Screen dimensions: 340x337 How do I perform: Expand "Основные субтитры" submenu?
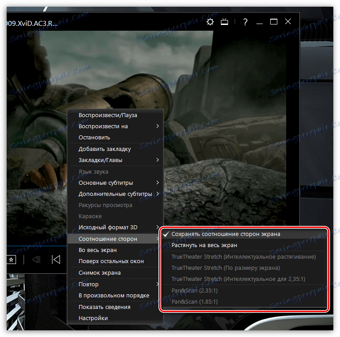tap(116, 183)
